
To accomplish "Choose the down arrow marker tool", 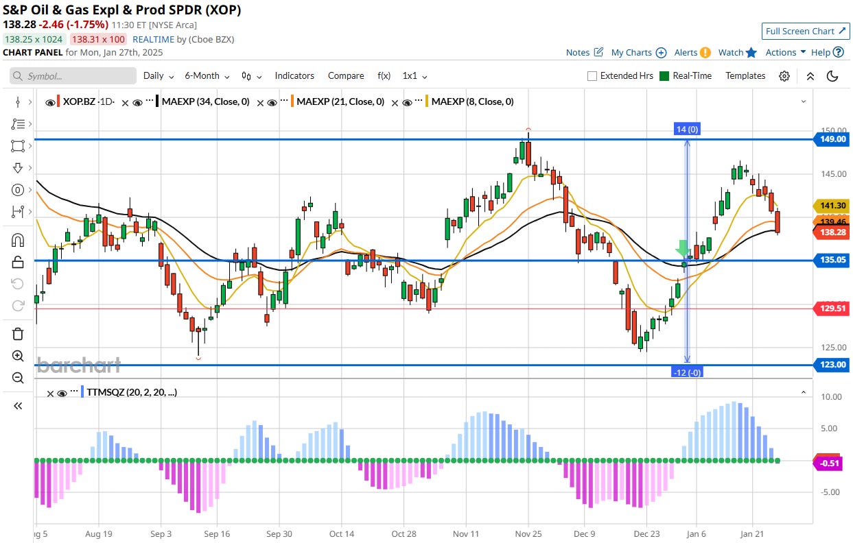I will (x=18, y=168).
